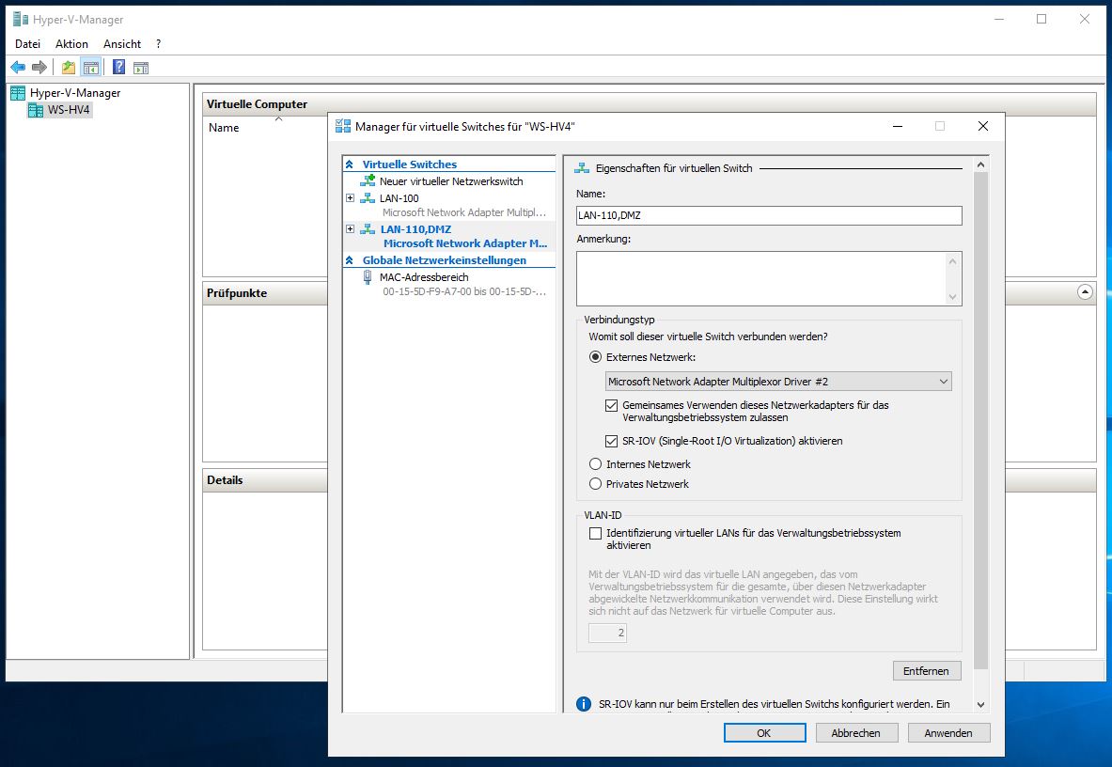The width and height of the screenshot is (1112, 767).
Task: Open the external network adapter dropdown
Action: (x=778, y=382)
